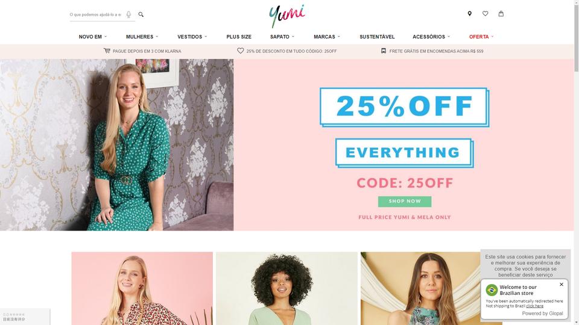Click the magnifying glass search icon

tap(141, 14)
